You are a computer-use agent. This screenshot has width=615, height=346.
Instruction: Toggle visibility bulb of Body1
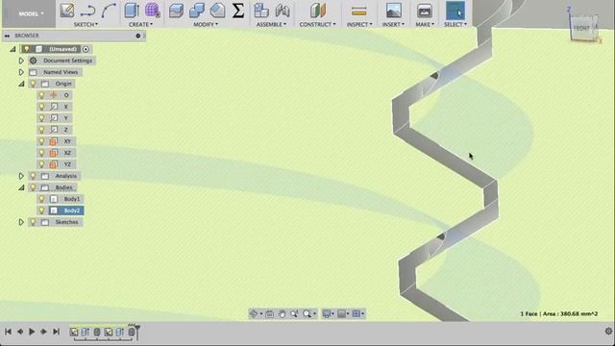click(x=41, y=199)
